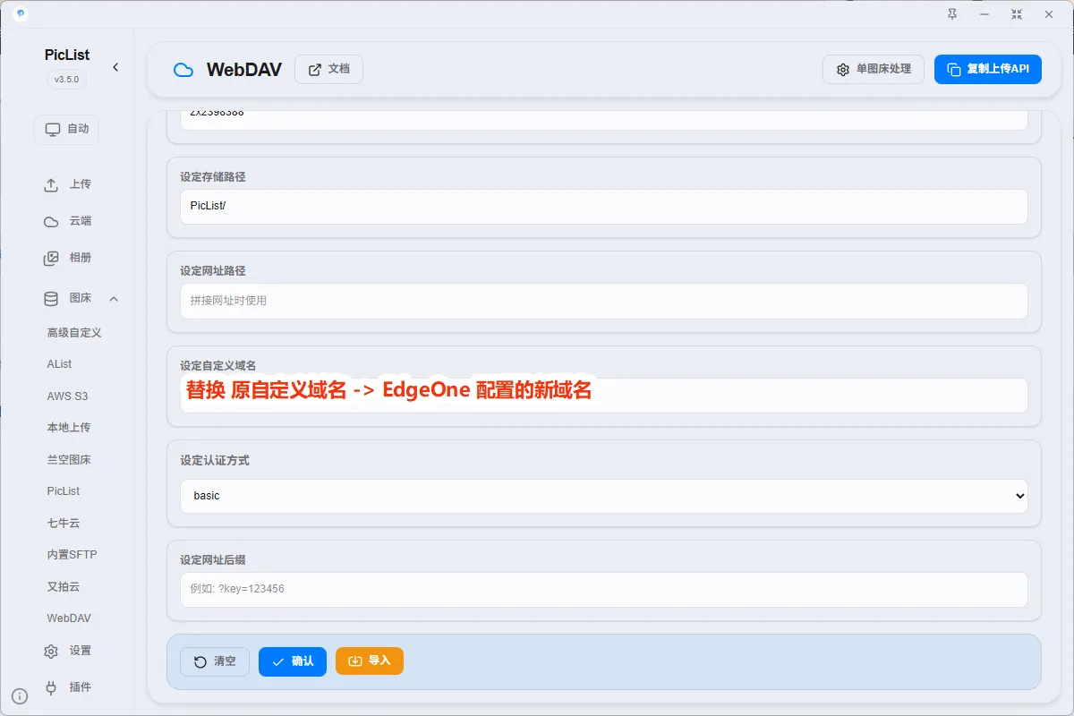The height and width of the screenshot is (716, 1074).
Task: Click the v3.5.0 version badge
Action: click(67, 79)
